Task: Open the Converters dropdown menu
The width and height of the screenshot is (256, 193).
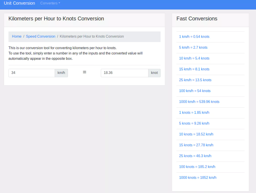Action: pos(50,3)
